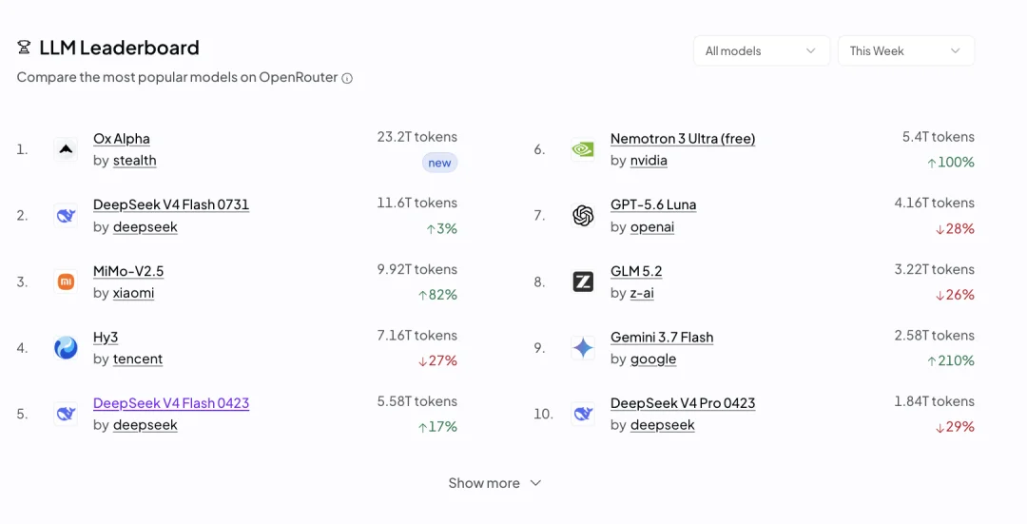Click the Nvidia Nemotron 3 Ultra logo icon
Screen dimensions: 1027x524
click(x=583, y=149)
